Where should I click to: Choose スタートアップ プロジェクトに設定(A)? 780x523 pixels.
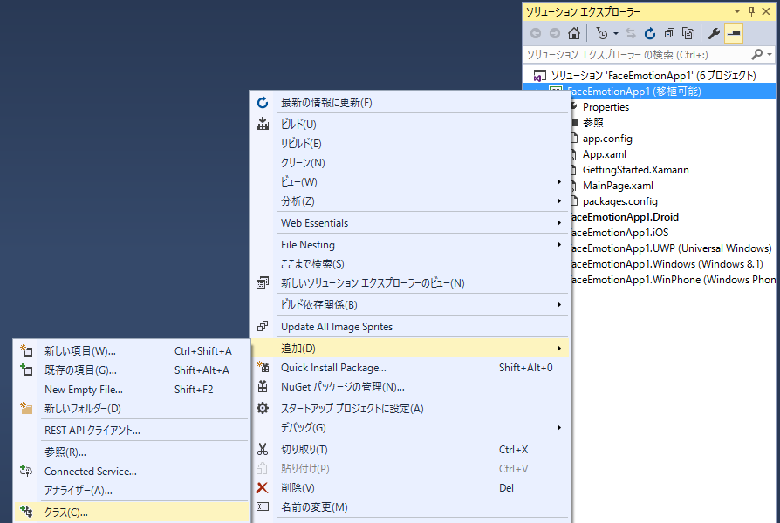(x=410, y=409)
